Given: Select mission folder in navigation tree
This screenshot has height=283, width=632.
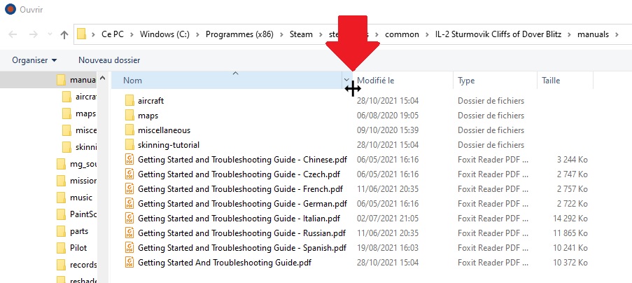Looking at the screenshot, I should [76, 181].
